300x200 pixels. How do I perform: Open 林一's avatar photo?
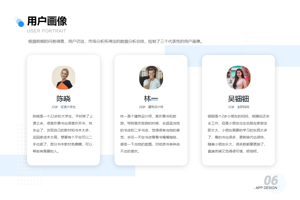click(x=151, y=77)
